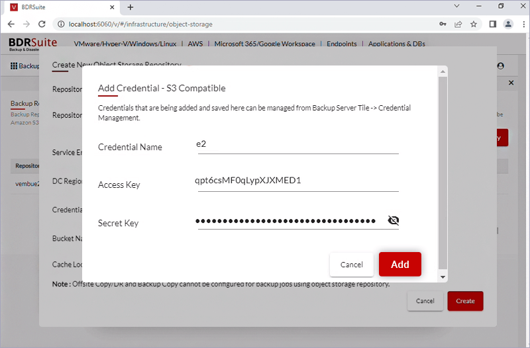The width and height of the screenshot is (530, 348).
Task: Open the AWS menu link
Action: coord(195,44)
